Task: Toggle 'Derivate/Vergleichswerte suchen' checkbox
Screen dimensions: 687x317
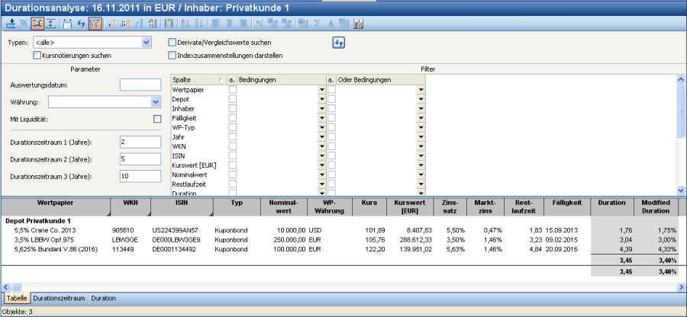Action: 172,43
